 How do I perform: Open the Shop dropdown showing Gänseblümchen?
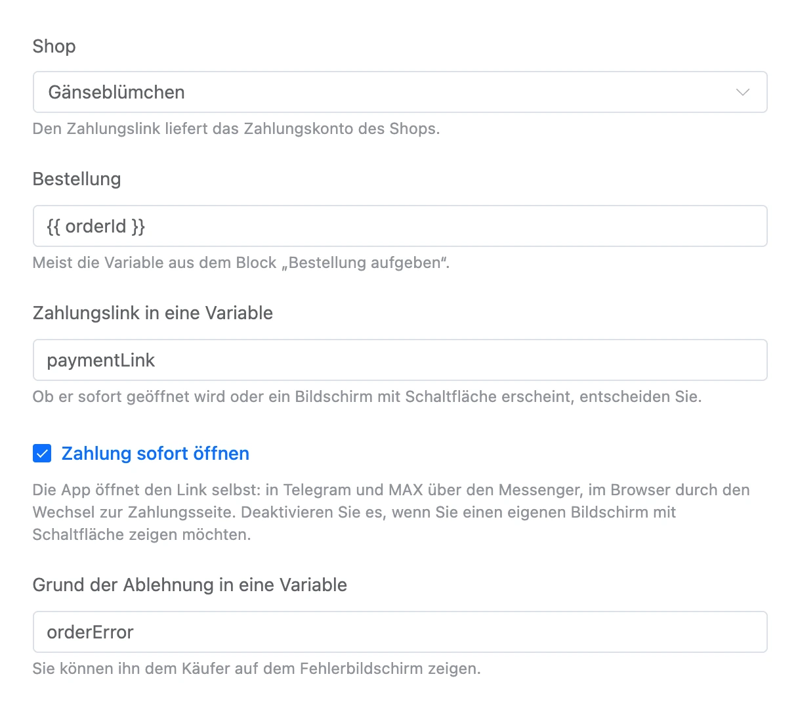pyautogui.click(x=400, y=92)
